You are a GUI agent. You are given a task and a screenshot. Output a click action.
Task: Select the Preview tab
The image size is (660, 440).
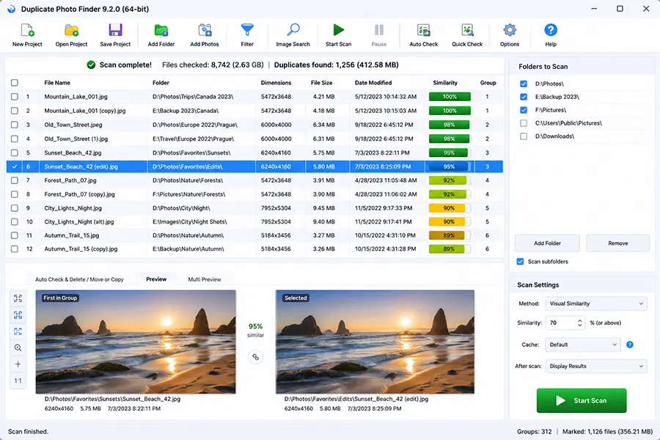(x=156, y=279)
